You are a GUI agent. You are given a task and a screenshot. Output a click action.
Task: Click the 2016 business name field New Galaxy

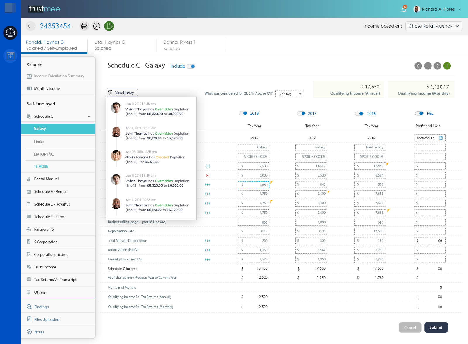tap(370, 147)
